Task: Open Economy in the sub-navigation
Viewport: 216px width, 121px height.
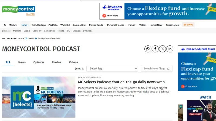Action: pos(37,31)
